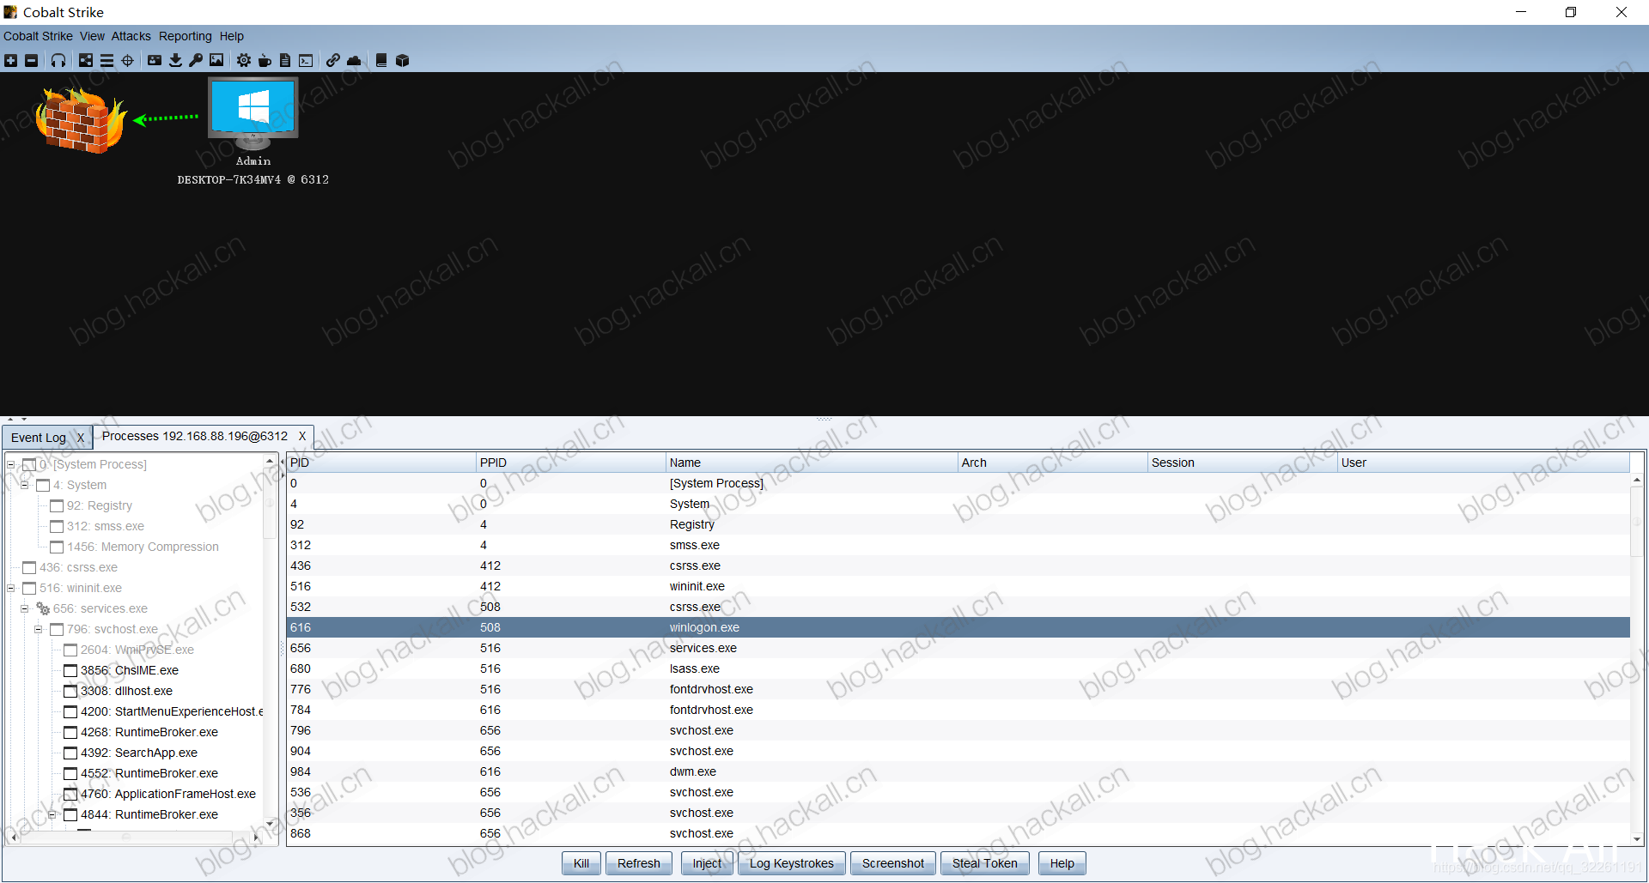Close the Processes tab with its X
The image size is (1649, 883).
coord(302,436)
